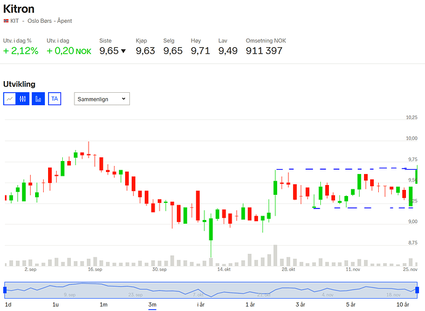Select the 1u time range
The width and height of the screenshot is (425, 311).
coord(55,304)
